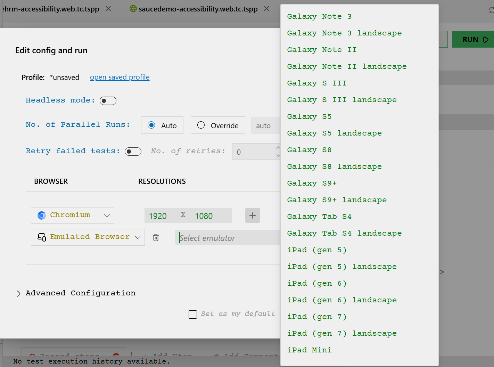Enable Headless mode
Viewport: 494px width, 367px height.
108,100
